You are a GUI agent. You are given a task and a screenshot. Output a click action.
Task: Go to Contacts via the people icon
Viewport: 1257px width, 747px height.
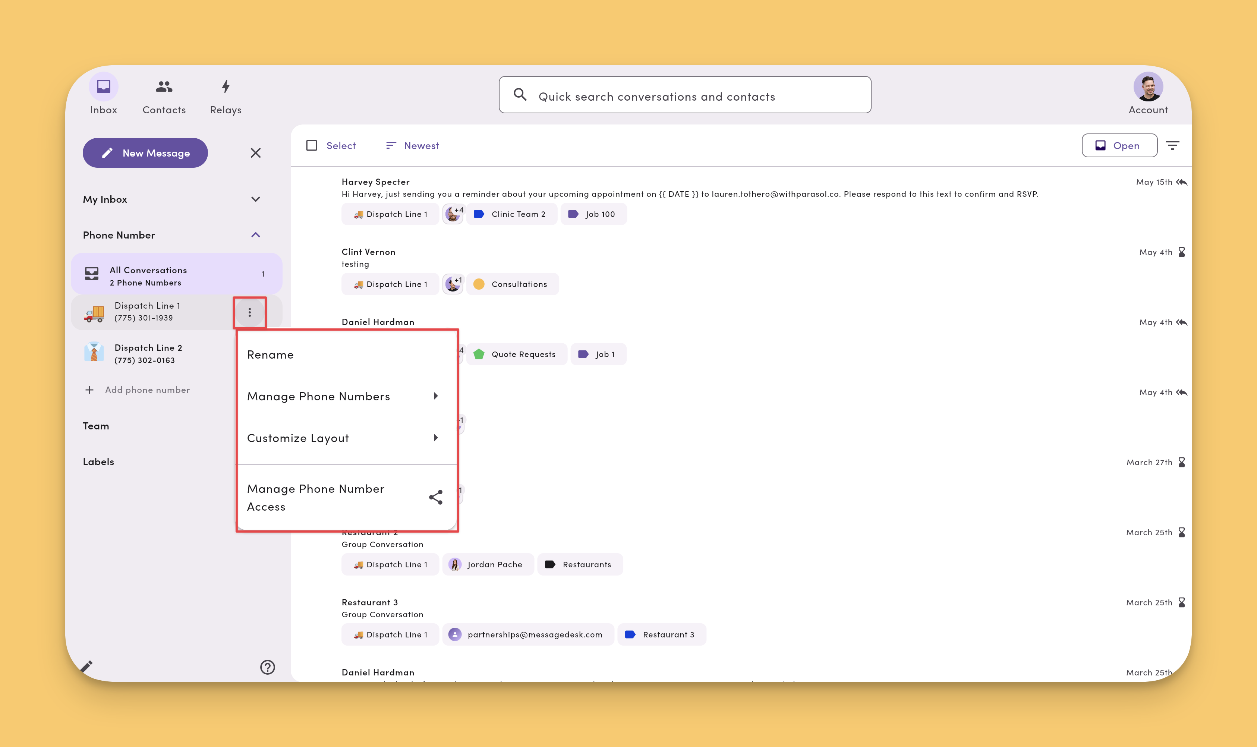(164, 86)
